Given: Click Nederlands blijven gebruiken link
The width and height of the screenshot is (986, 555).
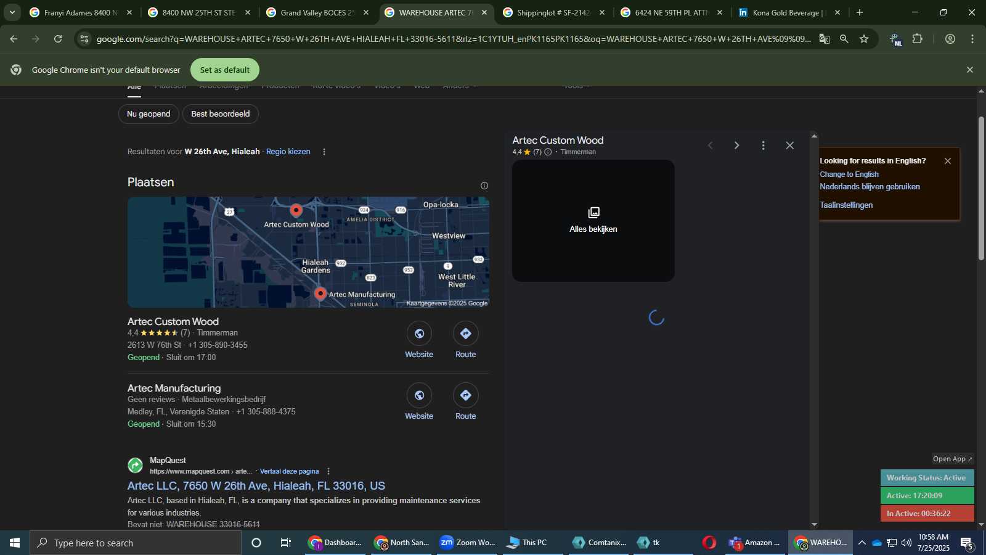Looking at the screenshot, I should point(870,187).
